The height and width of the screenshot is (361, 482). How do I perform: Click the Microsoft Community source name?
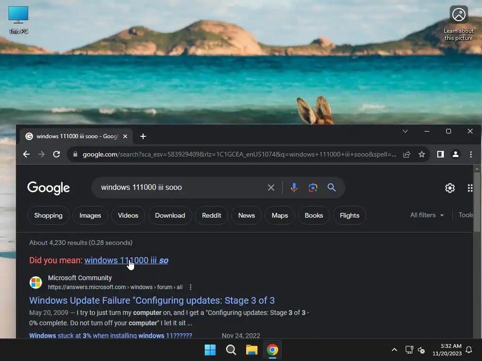(x=80, y=278)
